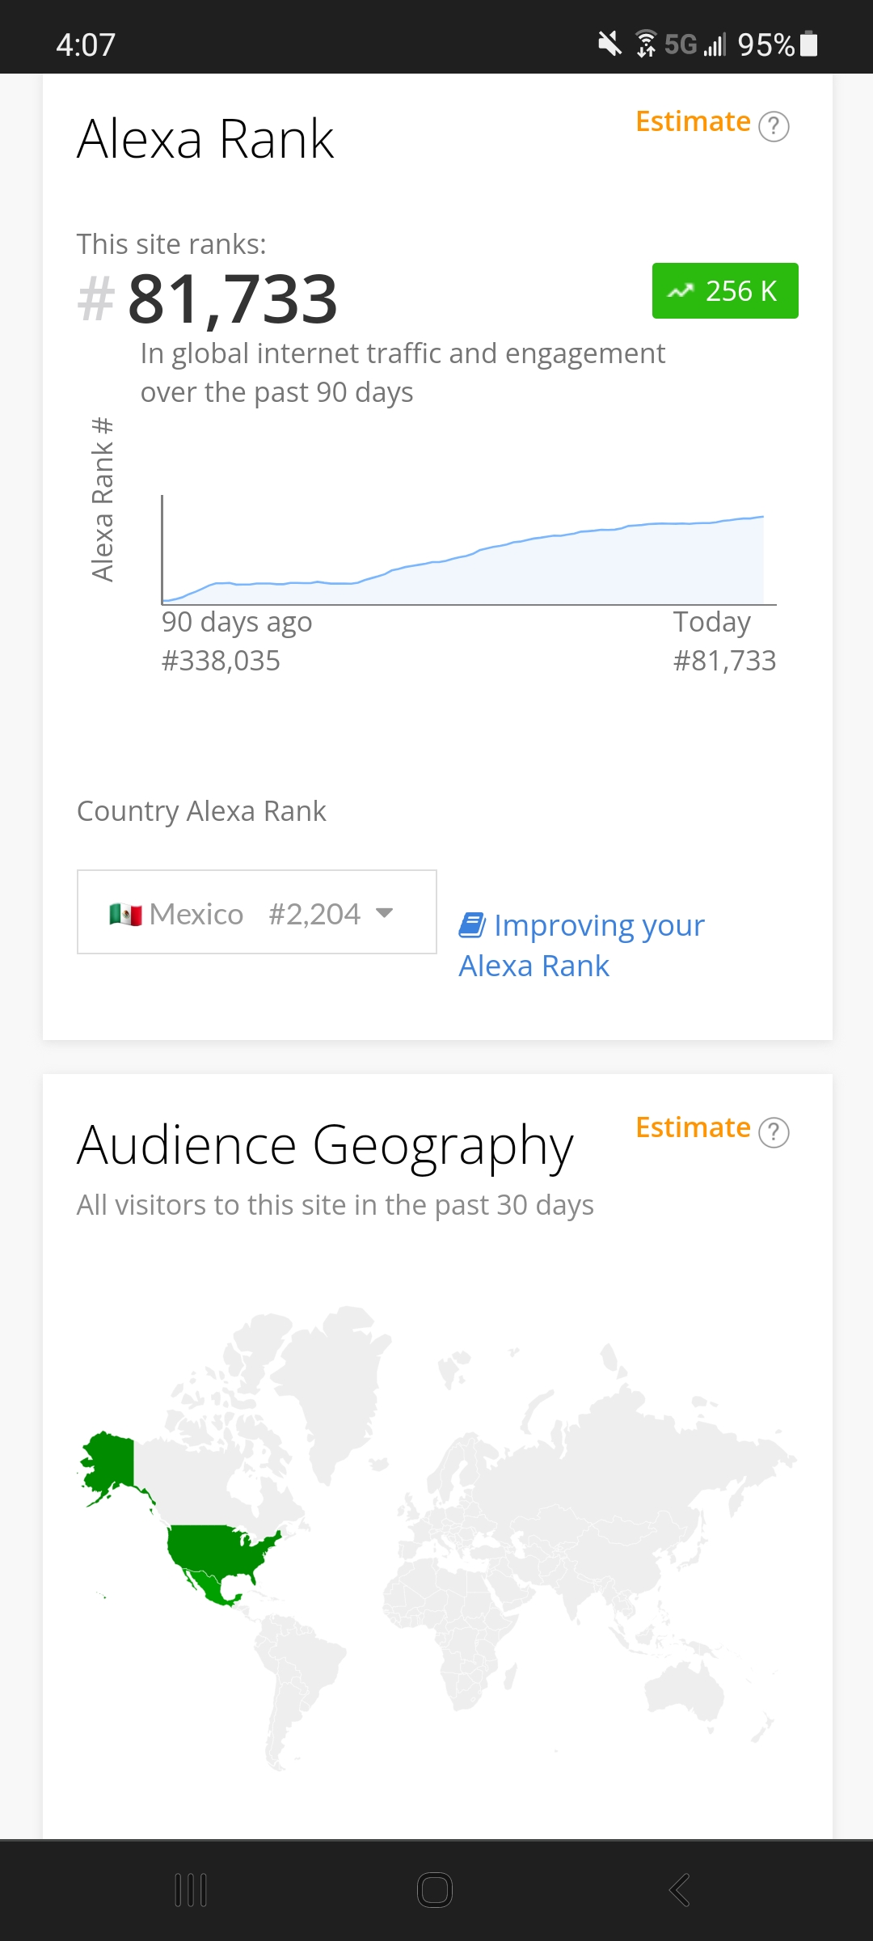Viewport: 873px width, 1941px height.
Task: Expand the Mexico country rank dropdown
Action: pos(256,912)
